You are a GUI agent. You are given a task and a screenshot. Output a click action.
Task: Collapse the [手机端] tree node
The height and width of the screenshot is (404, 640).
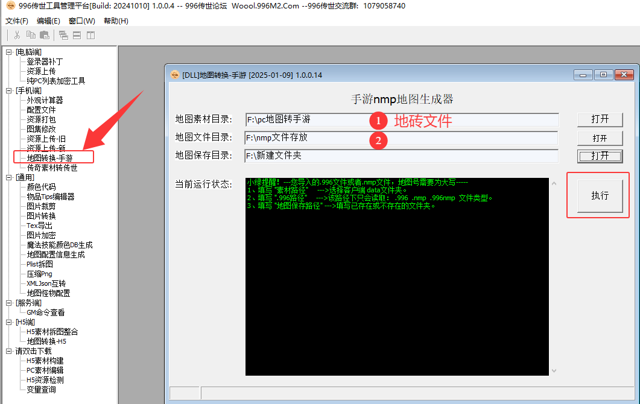point(9,90)
